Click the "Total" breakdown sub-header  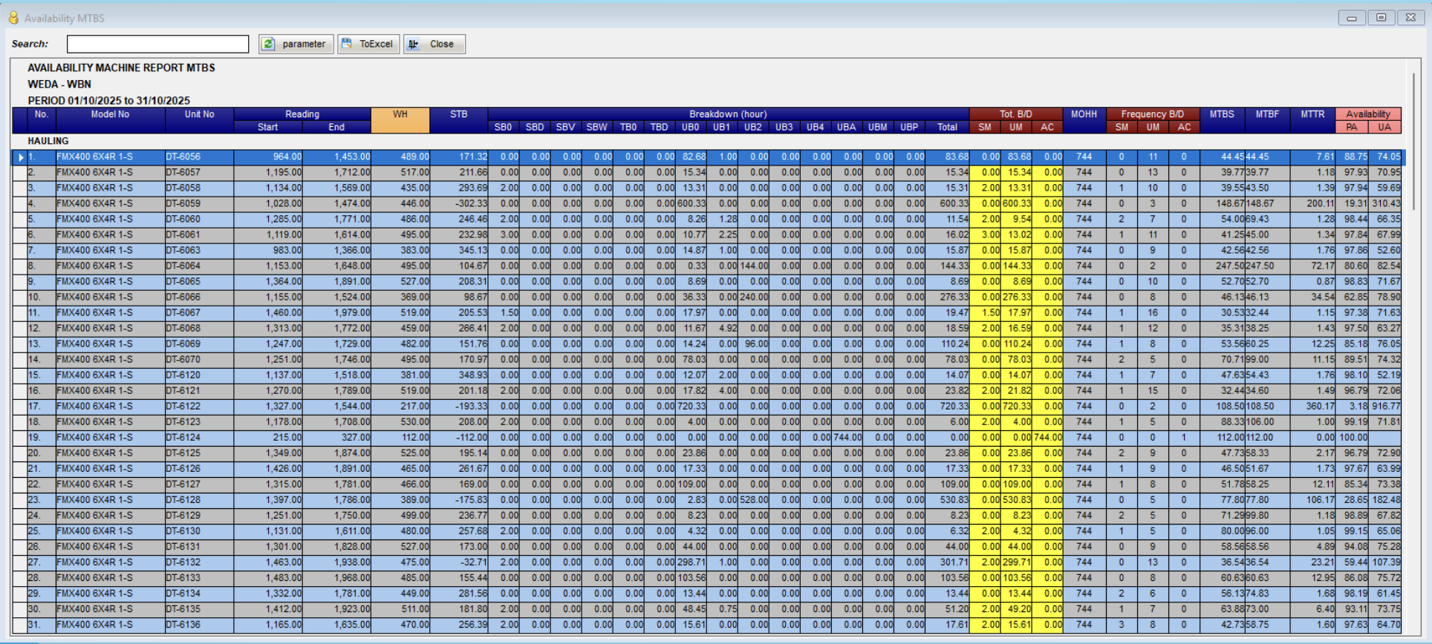coord(947,127)
